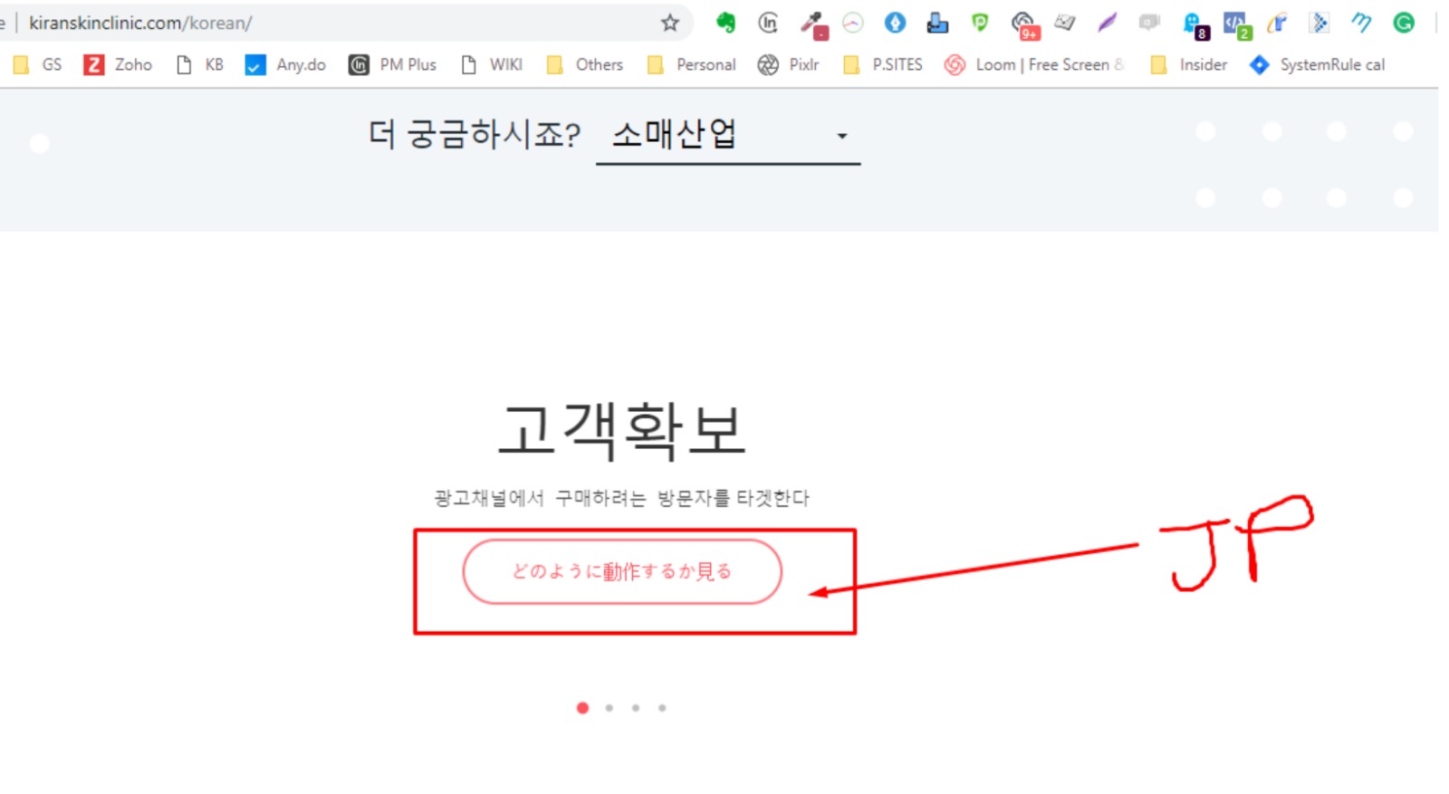Activate the eyedropper color picker extension
The height and width of the screenshot is (794, 1449).
(x=811, y=24)
